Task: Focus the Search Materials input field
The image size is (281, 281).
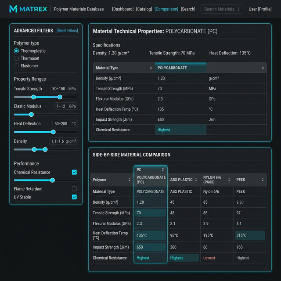Action: [222, 9]
